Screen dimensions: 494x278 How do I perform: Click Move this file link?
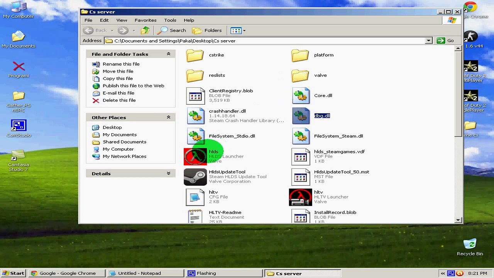point(118,71)
